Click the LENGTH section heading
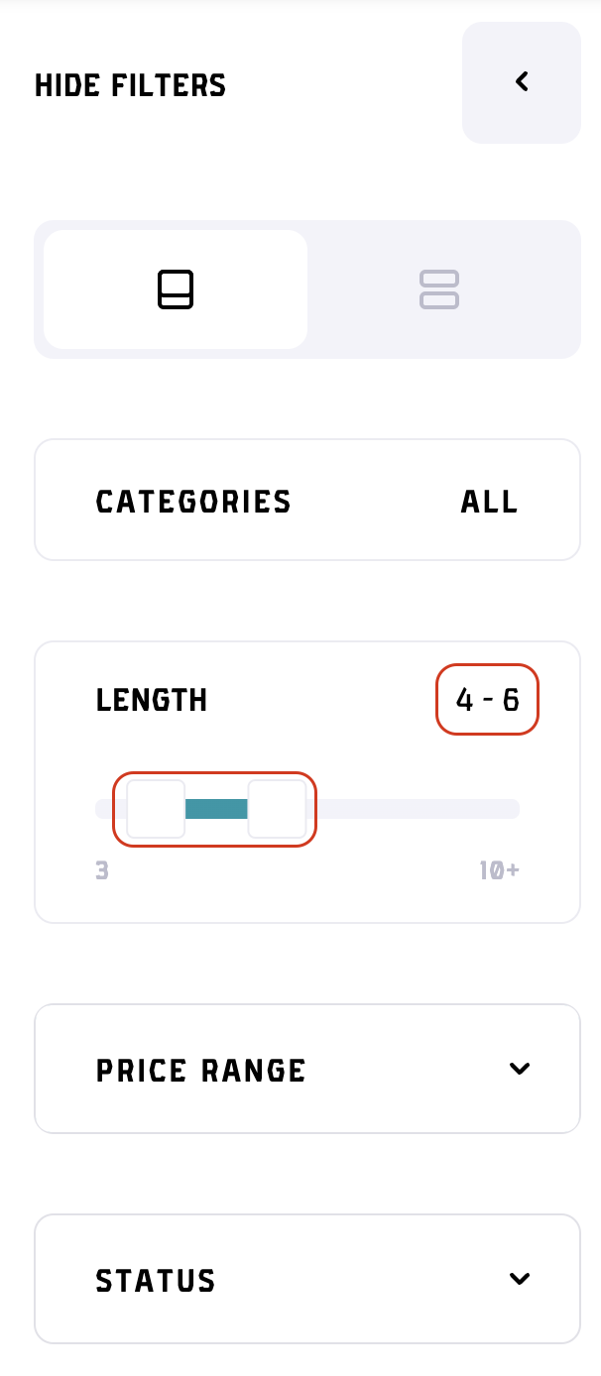601x1376 pixels. 152,699
